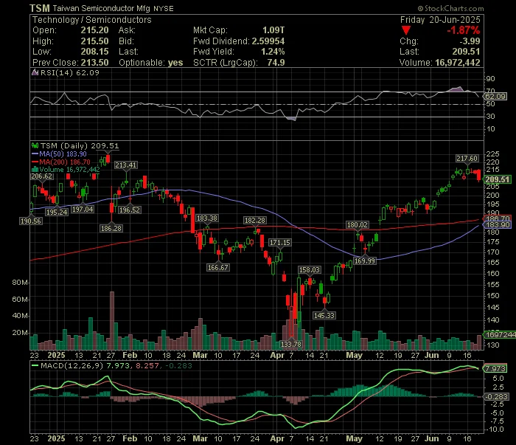Click the 197.04 price annotation
516x445 pixels.
pos(83,209)
